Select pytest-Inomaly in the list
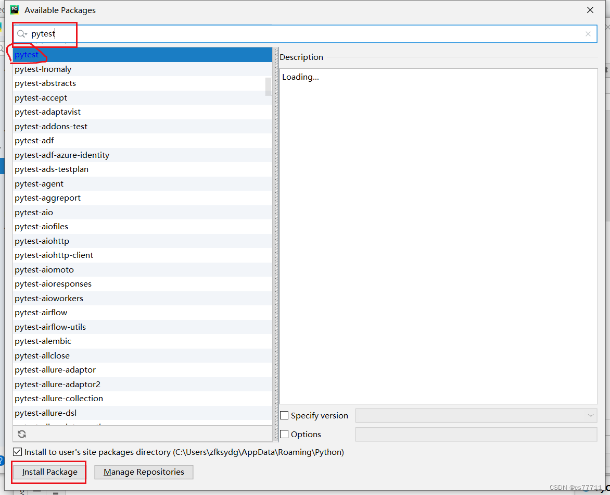Image resolution: width=610 pixels, height=495 pixels. coord(143,69)
